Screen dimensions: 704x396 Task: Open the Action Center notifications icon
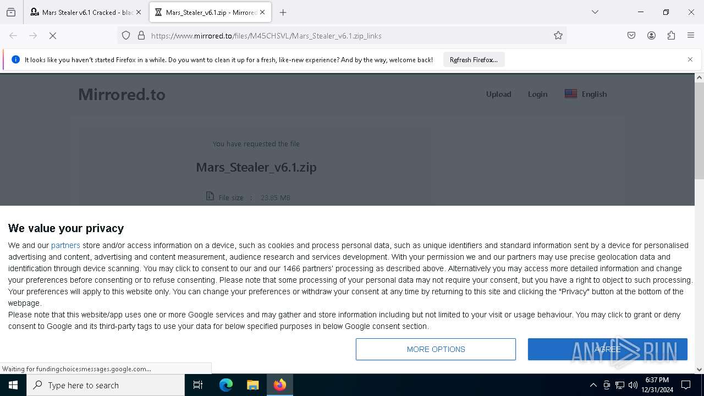(686, 385)
